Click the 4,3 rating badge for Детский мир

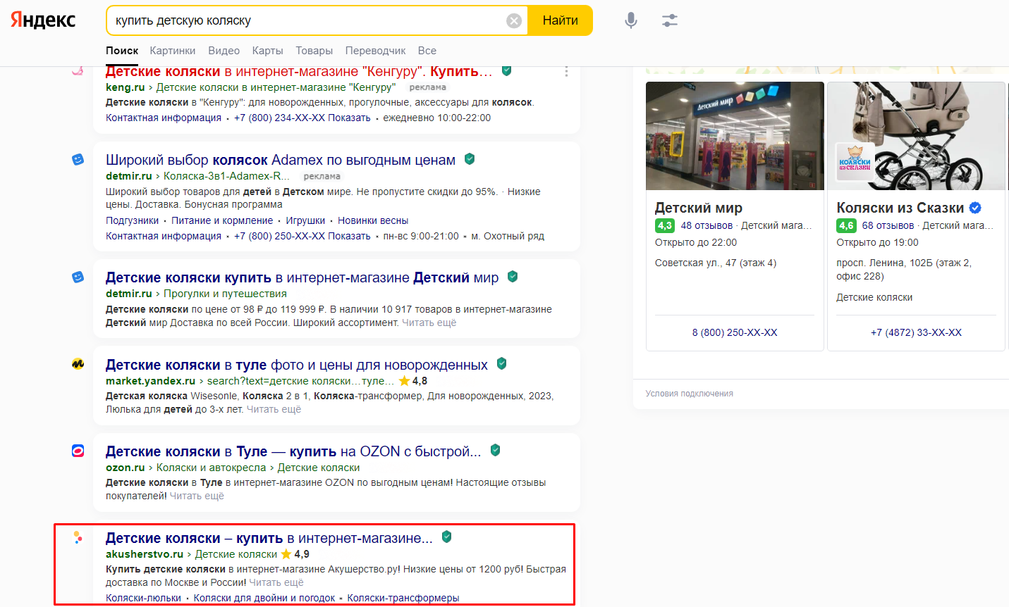click(665, 225)
